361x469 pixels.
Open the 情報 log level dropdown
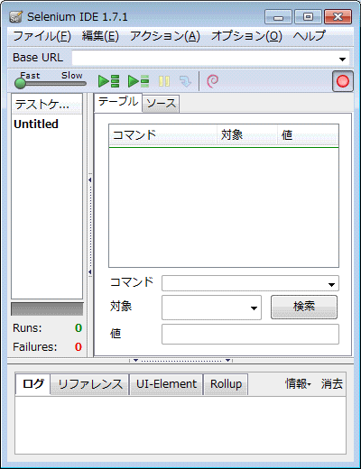pyautogui.click(x=298, y=383)
